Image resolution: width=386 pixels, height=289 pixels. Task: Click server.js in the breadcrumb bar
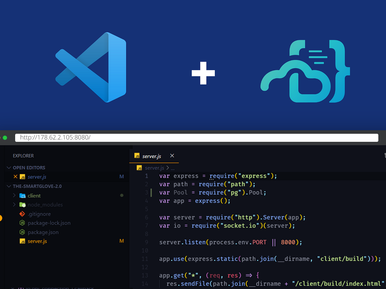pos(154,168)
